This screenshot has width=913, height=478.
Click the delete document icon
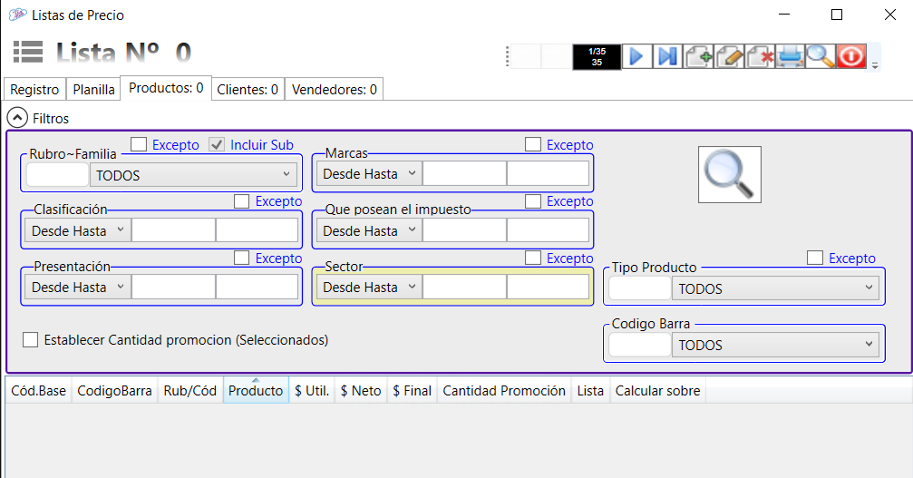[760, 56]
